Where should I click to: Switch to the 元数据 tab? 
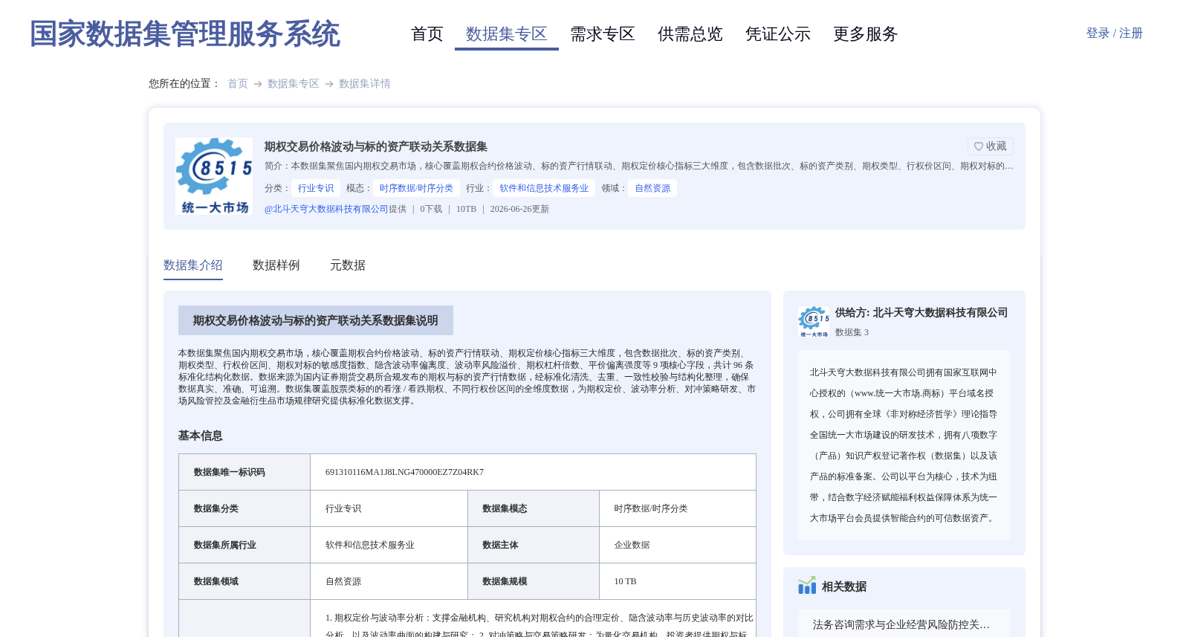coord(348,265)
